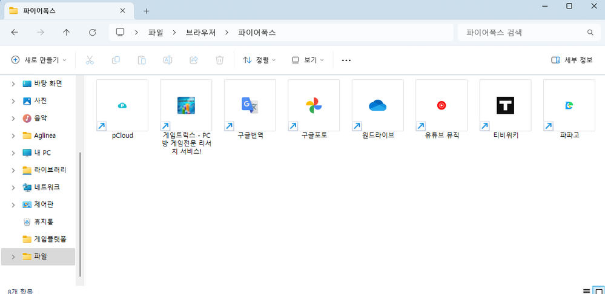The width and height of the screenshot is (605, 294).
Task: Open the pCloud shortcut
Action: 122,105
